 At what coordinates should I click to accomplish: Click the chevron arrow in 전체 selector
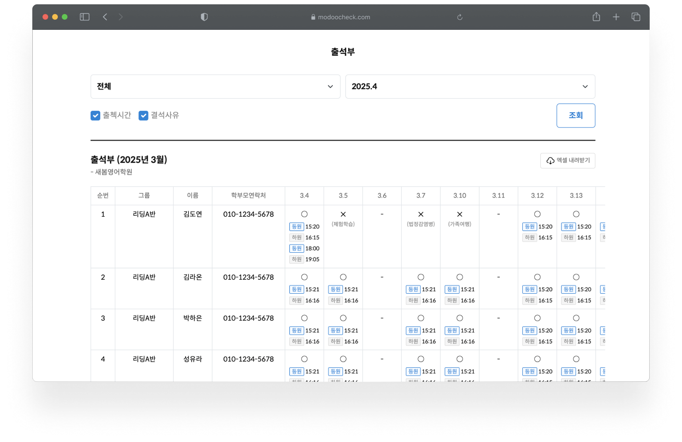coord(330,87)
